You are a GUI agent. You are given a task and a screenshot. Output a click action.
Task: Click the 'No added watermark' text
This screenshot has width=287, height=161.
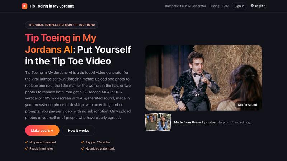tap(100, 148)
